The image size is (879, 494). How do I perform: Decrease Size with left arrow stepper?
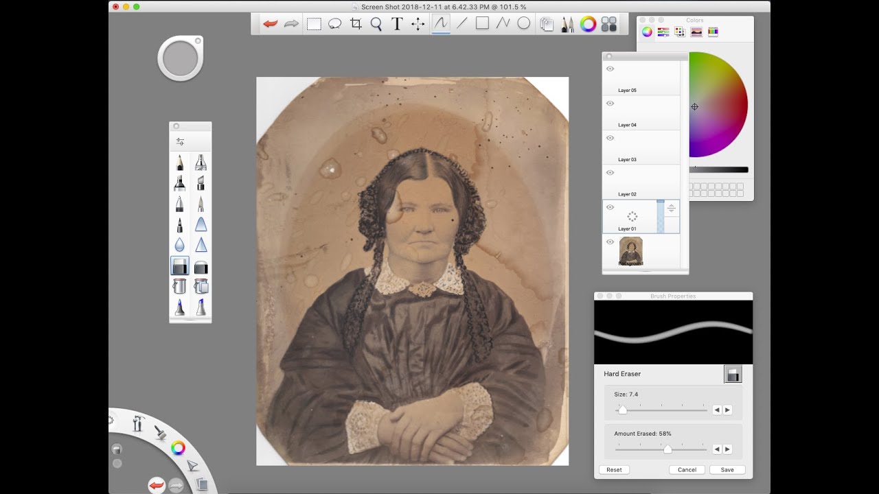717,410
